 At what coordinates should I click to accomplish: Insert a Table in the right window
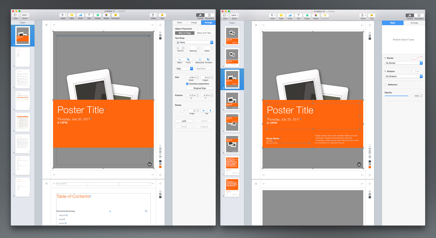click(281, 15)
